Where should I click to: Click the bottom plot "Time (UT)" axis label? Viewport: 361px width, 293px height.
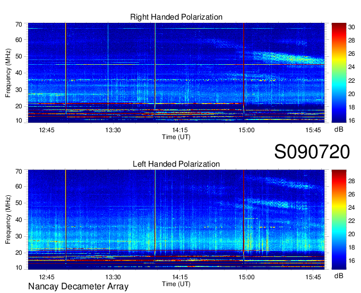click(x=176, y=284)
